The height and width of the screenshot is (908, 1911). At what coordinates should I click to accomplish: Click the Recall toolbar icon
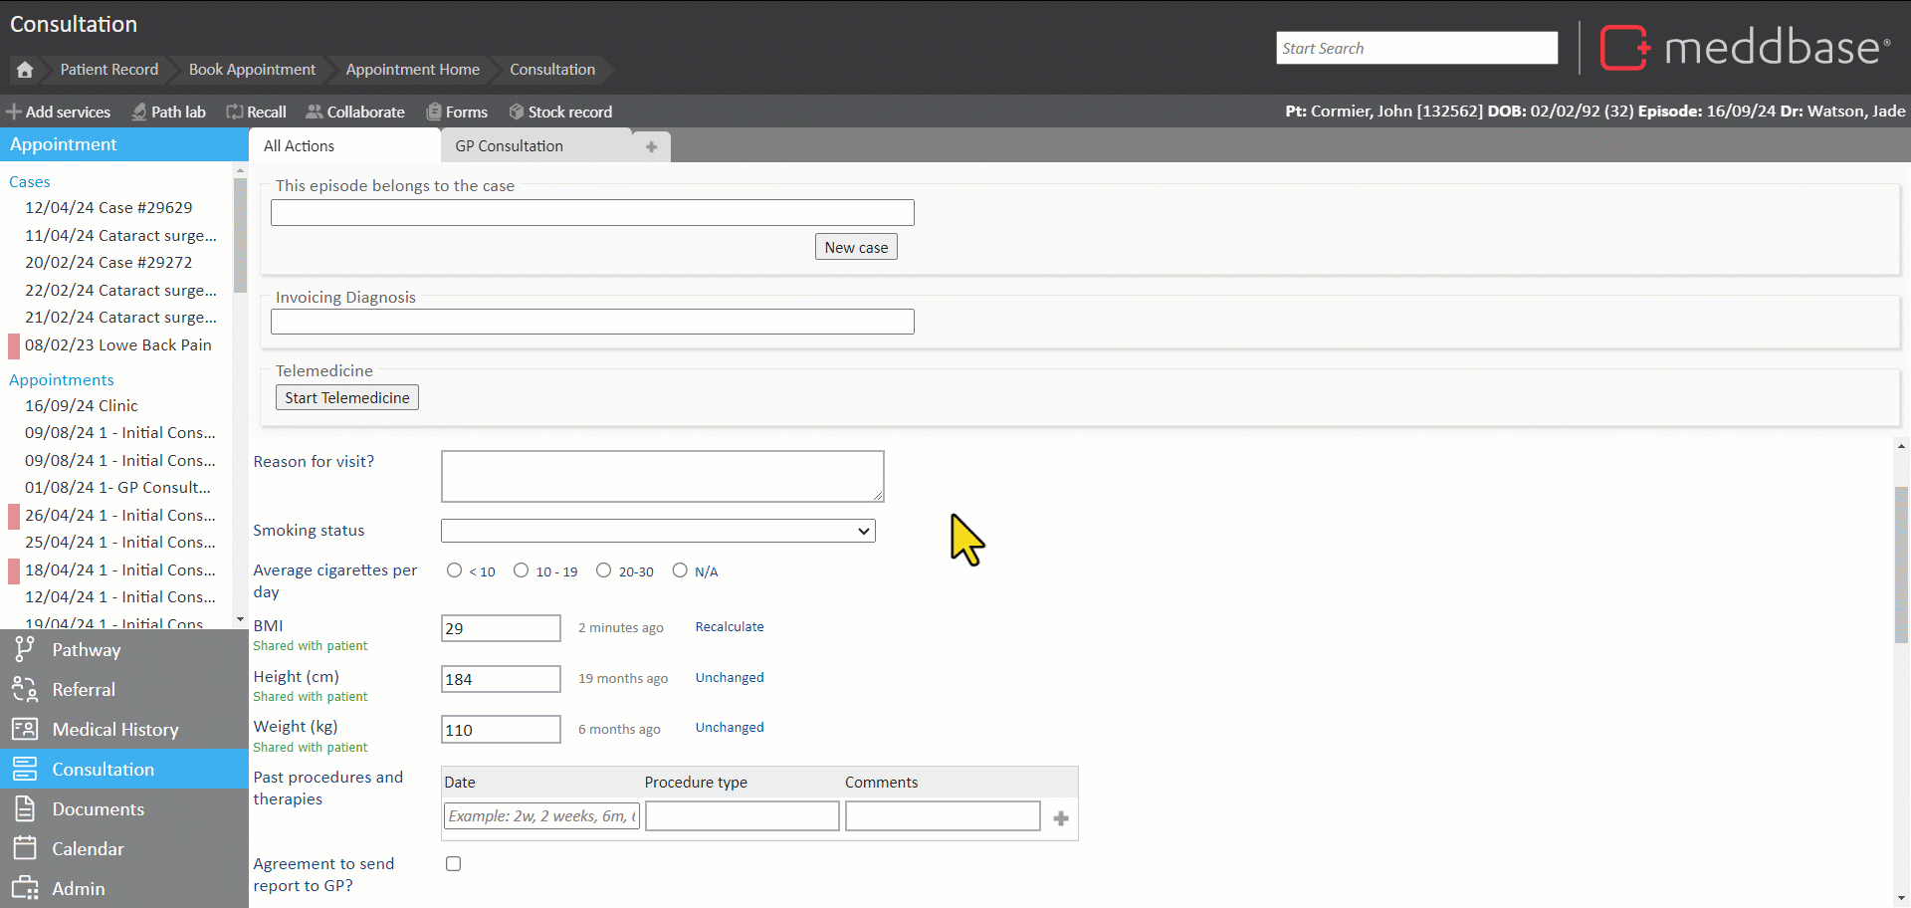point(235,112)
